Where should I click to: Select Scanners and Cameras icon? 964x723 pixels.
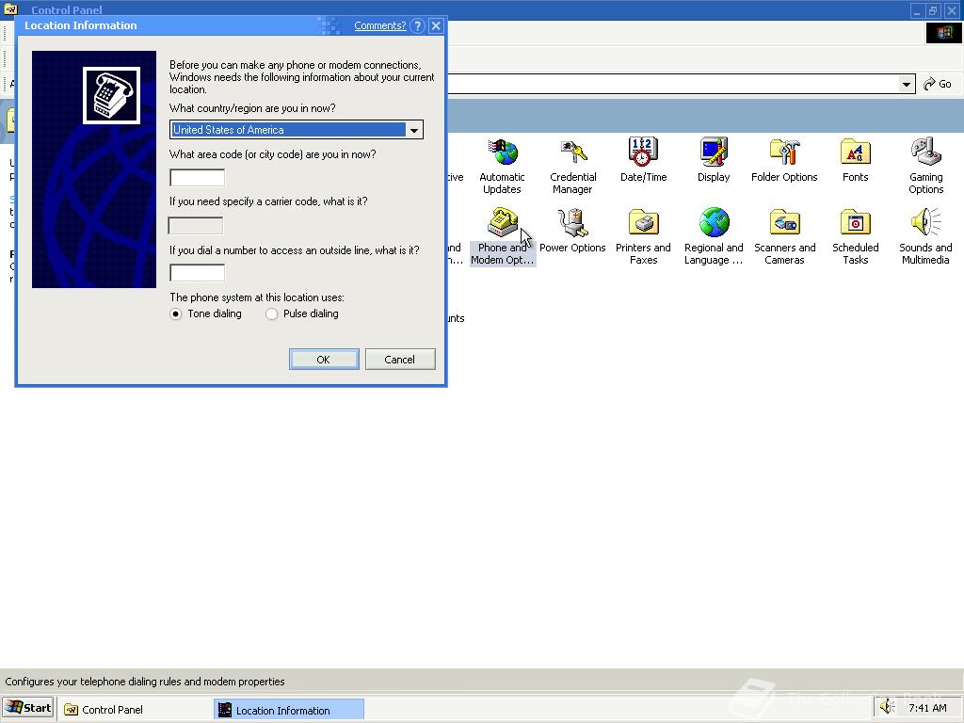point(784,236)
